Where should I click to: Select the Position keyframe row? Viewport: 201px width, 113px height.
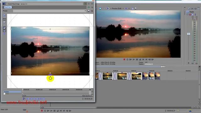[x=12, y=92]
